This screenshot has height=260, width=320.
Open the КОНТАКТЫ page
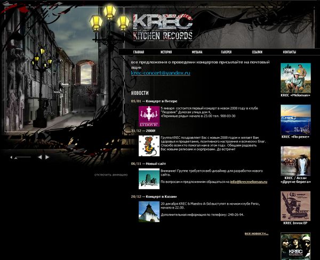[x=290, y=52]
